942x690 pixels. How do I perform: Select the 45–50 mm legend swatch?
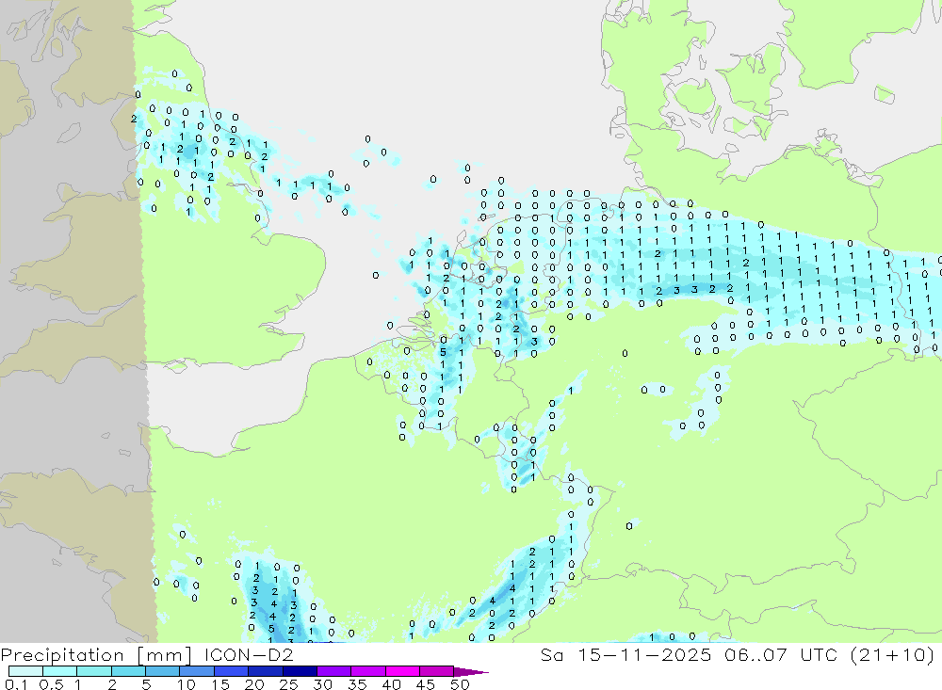[437, 671]
